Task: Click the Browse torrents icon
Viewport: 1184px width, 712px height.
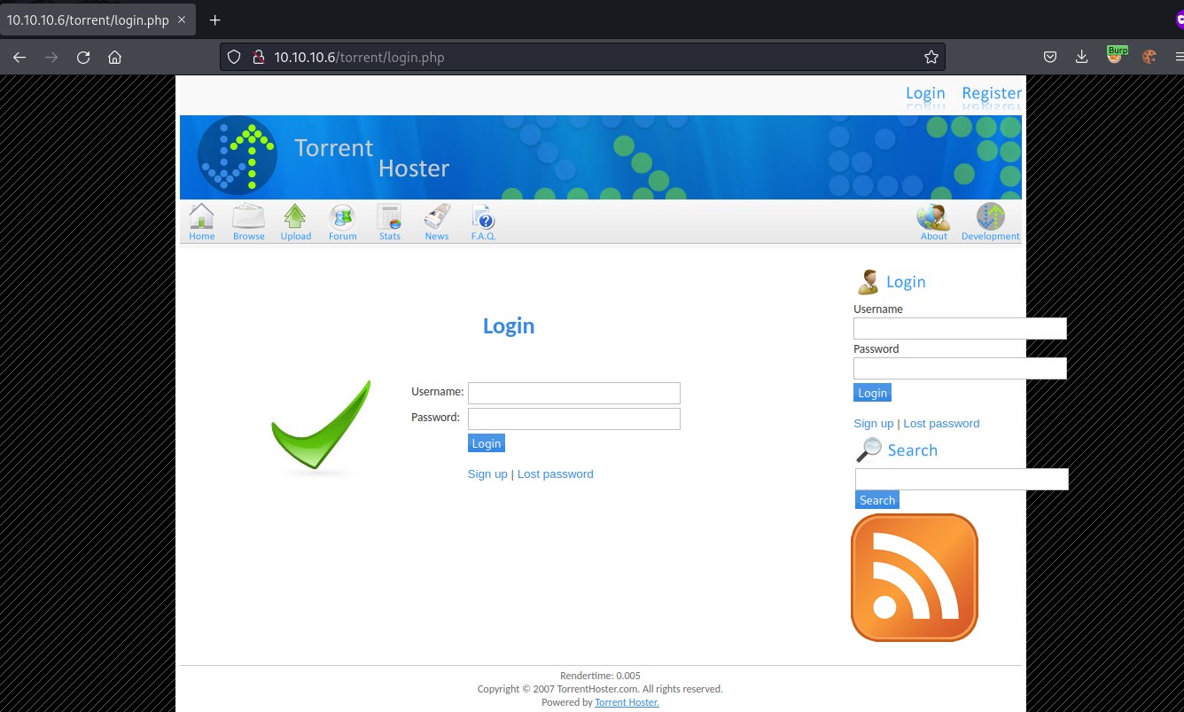Action: 248,217
